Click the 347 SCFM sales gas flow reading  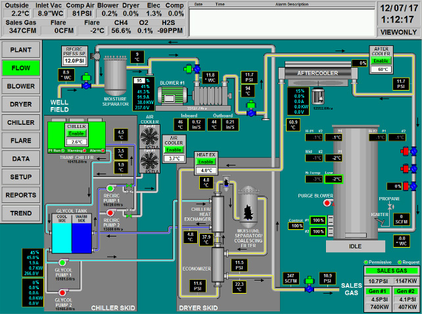[291, 279]
